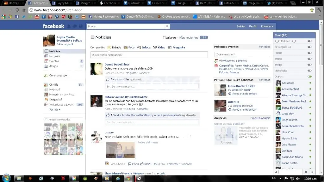Toggle amigos chat list switch
Screen dimensions: 324x182
pyautogui.click(x=309, y=65)
